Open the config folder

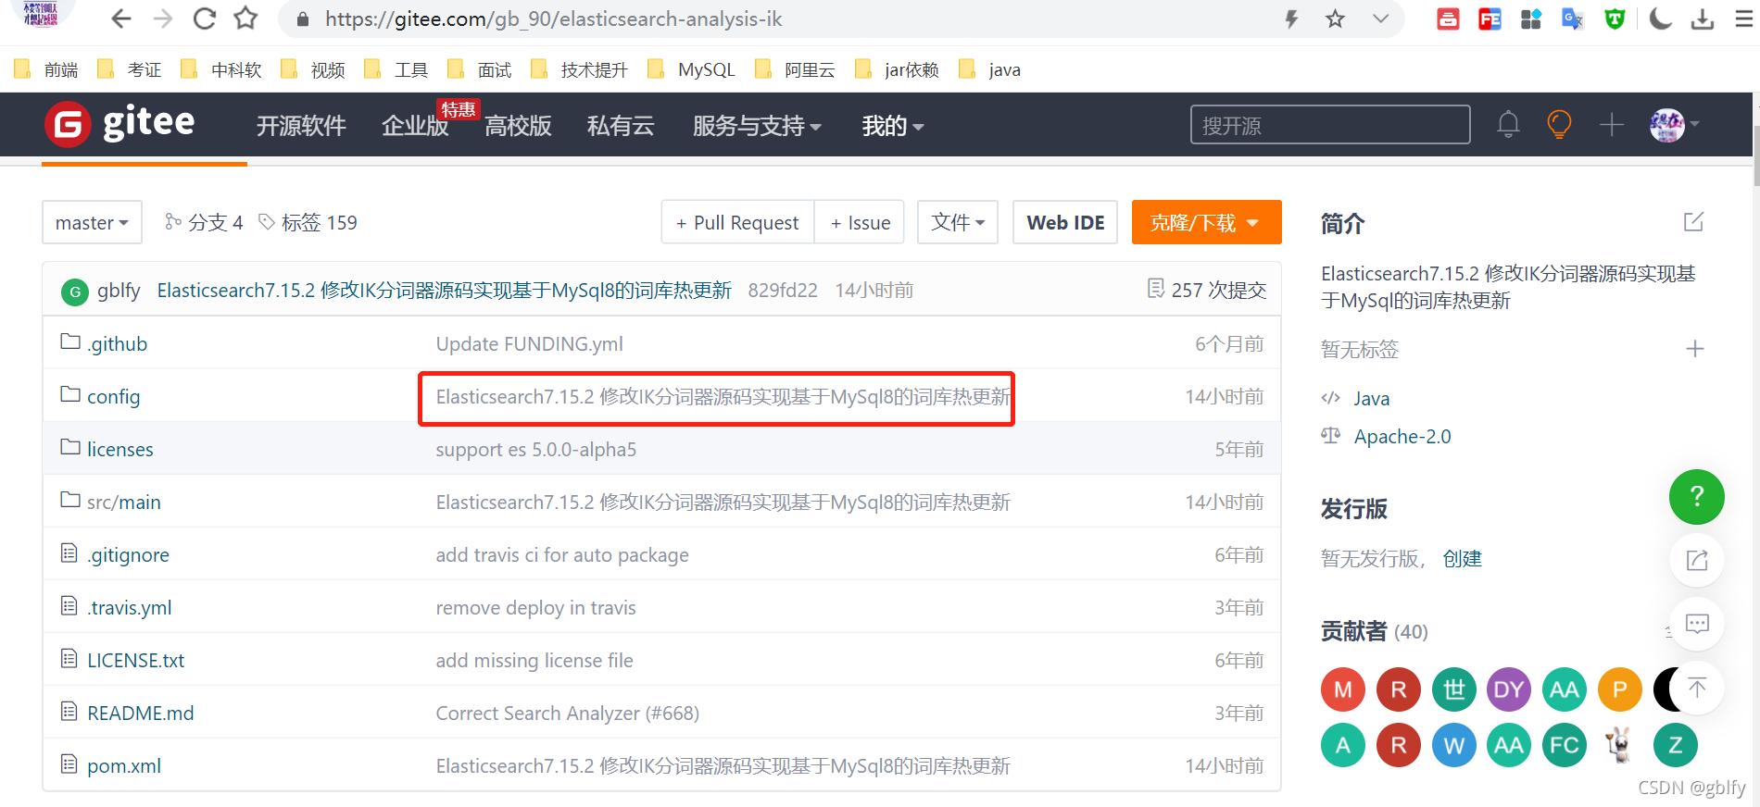tap(113, 396)
